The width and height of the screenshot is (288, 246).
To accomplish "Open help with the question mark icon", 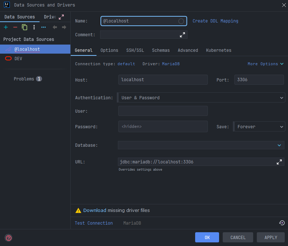I will click(9, 238).
